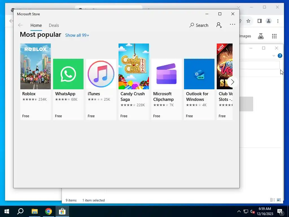
Task: Click Candy Crush 228K rating
Action: (133, 105)
